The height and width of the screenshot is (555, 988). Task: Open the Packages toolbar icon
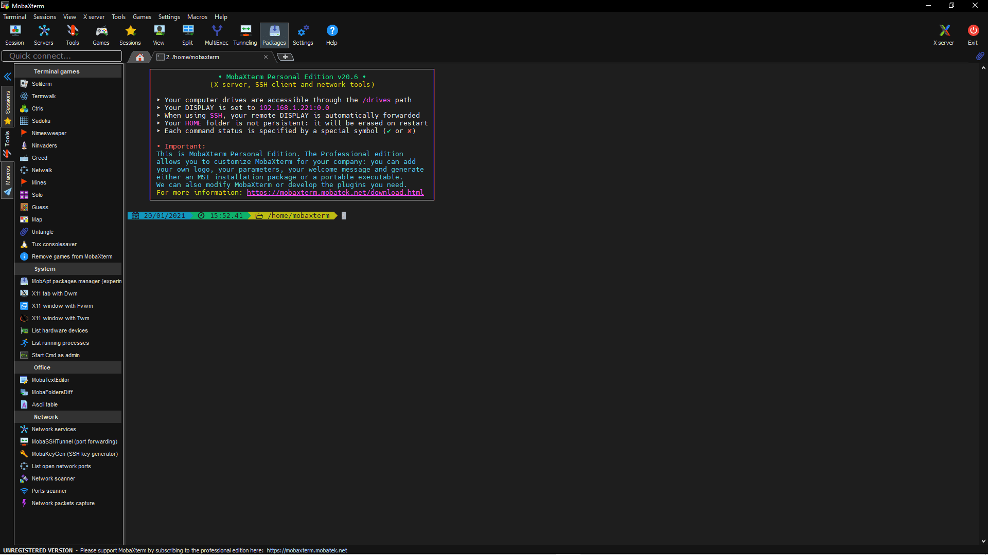274,35
